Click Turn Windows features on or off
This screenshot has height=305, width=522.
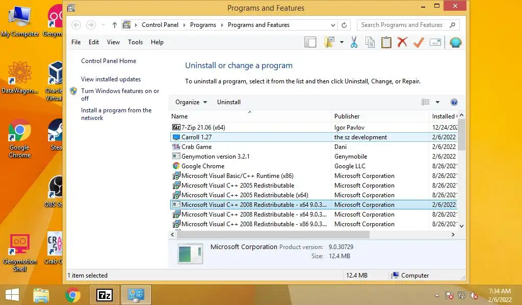[x=120, y=95]
